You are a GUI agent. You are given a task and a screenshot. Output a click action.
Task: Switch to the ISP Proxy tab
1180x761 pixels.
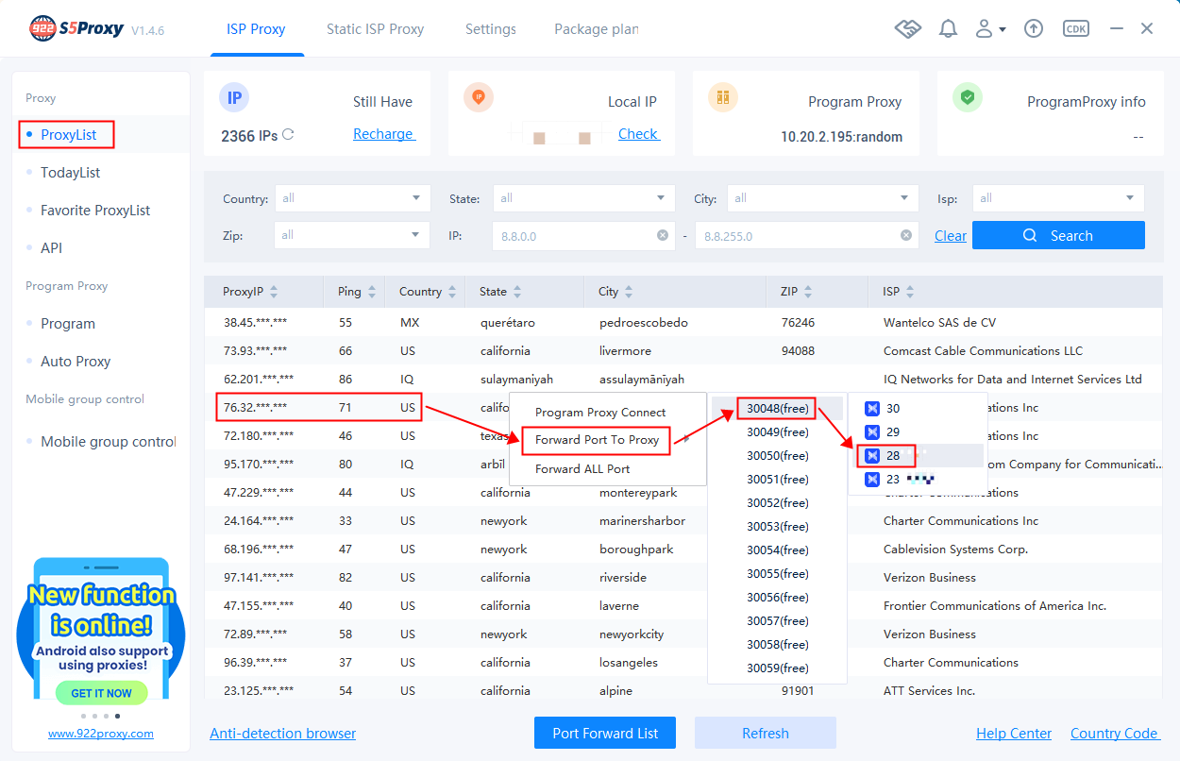pos(256,29)
